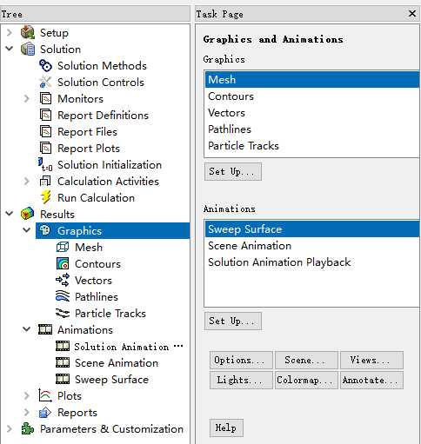Open the Lights settings button
Image resolution: width=421 pixels, height=444 pixels.
click(x=241, y=380)
